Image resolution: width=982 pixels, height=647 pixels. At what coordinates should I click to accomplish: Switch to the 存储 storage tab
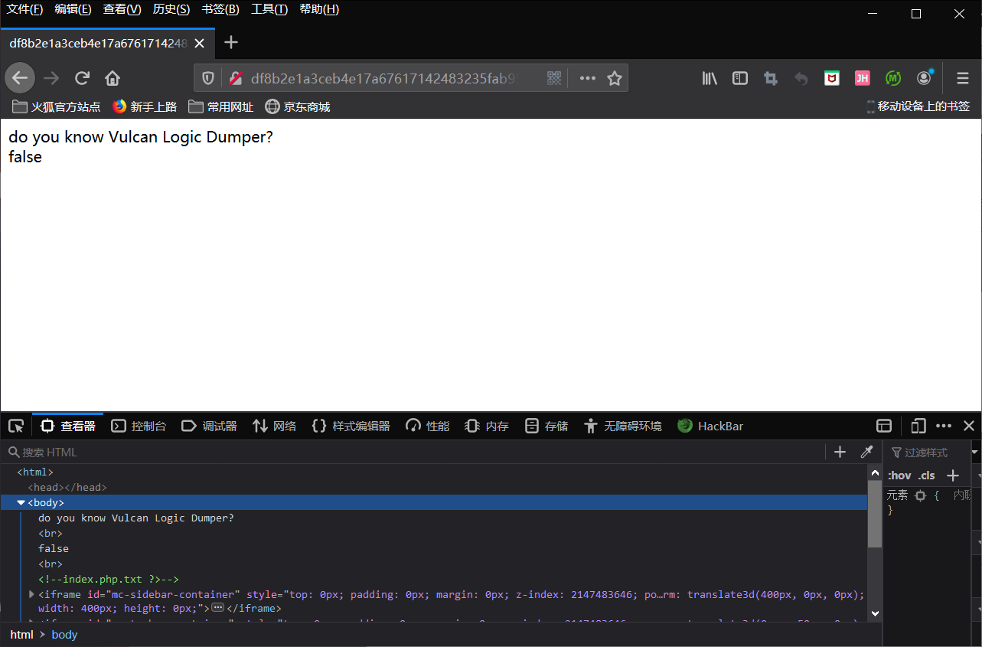point(546,426)
